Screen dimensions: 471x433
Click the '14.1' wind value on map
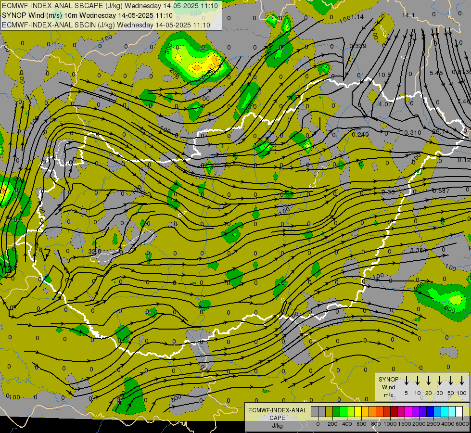coord(408,15)
